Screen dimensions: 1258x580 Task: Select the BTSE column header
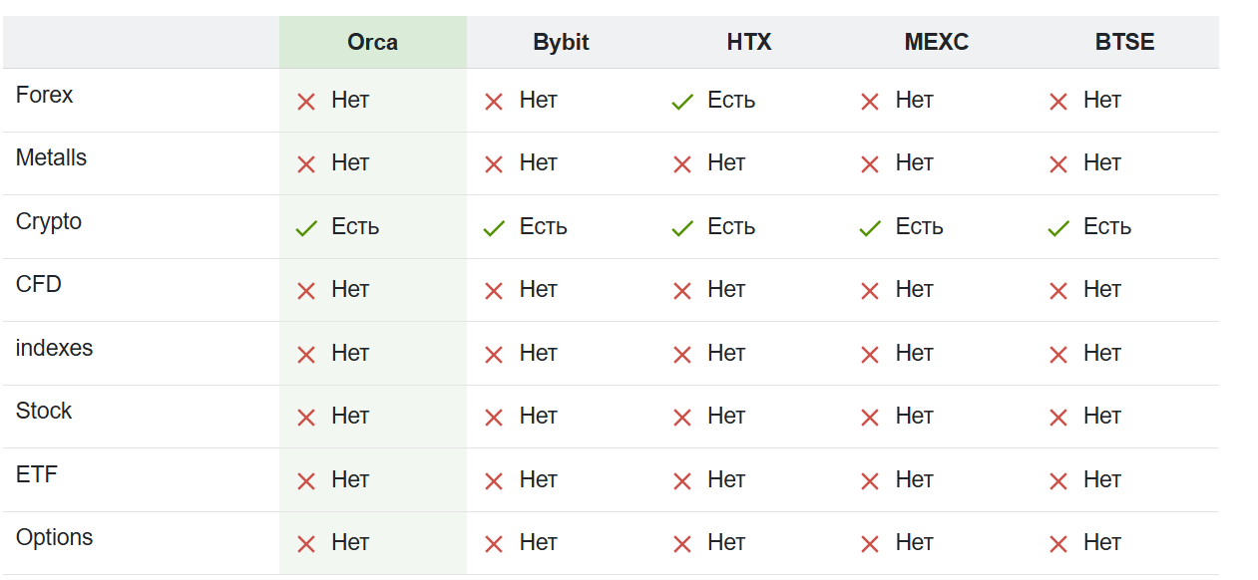click(x=1125, y=42)
